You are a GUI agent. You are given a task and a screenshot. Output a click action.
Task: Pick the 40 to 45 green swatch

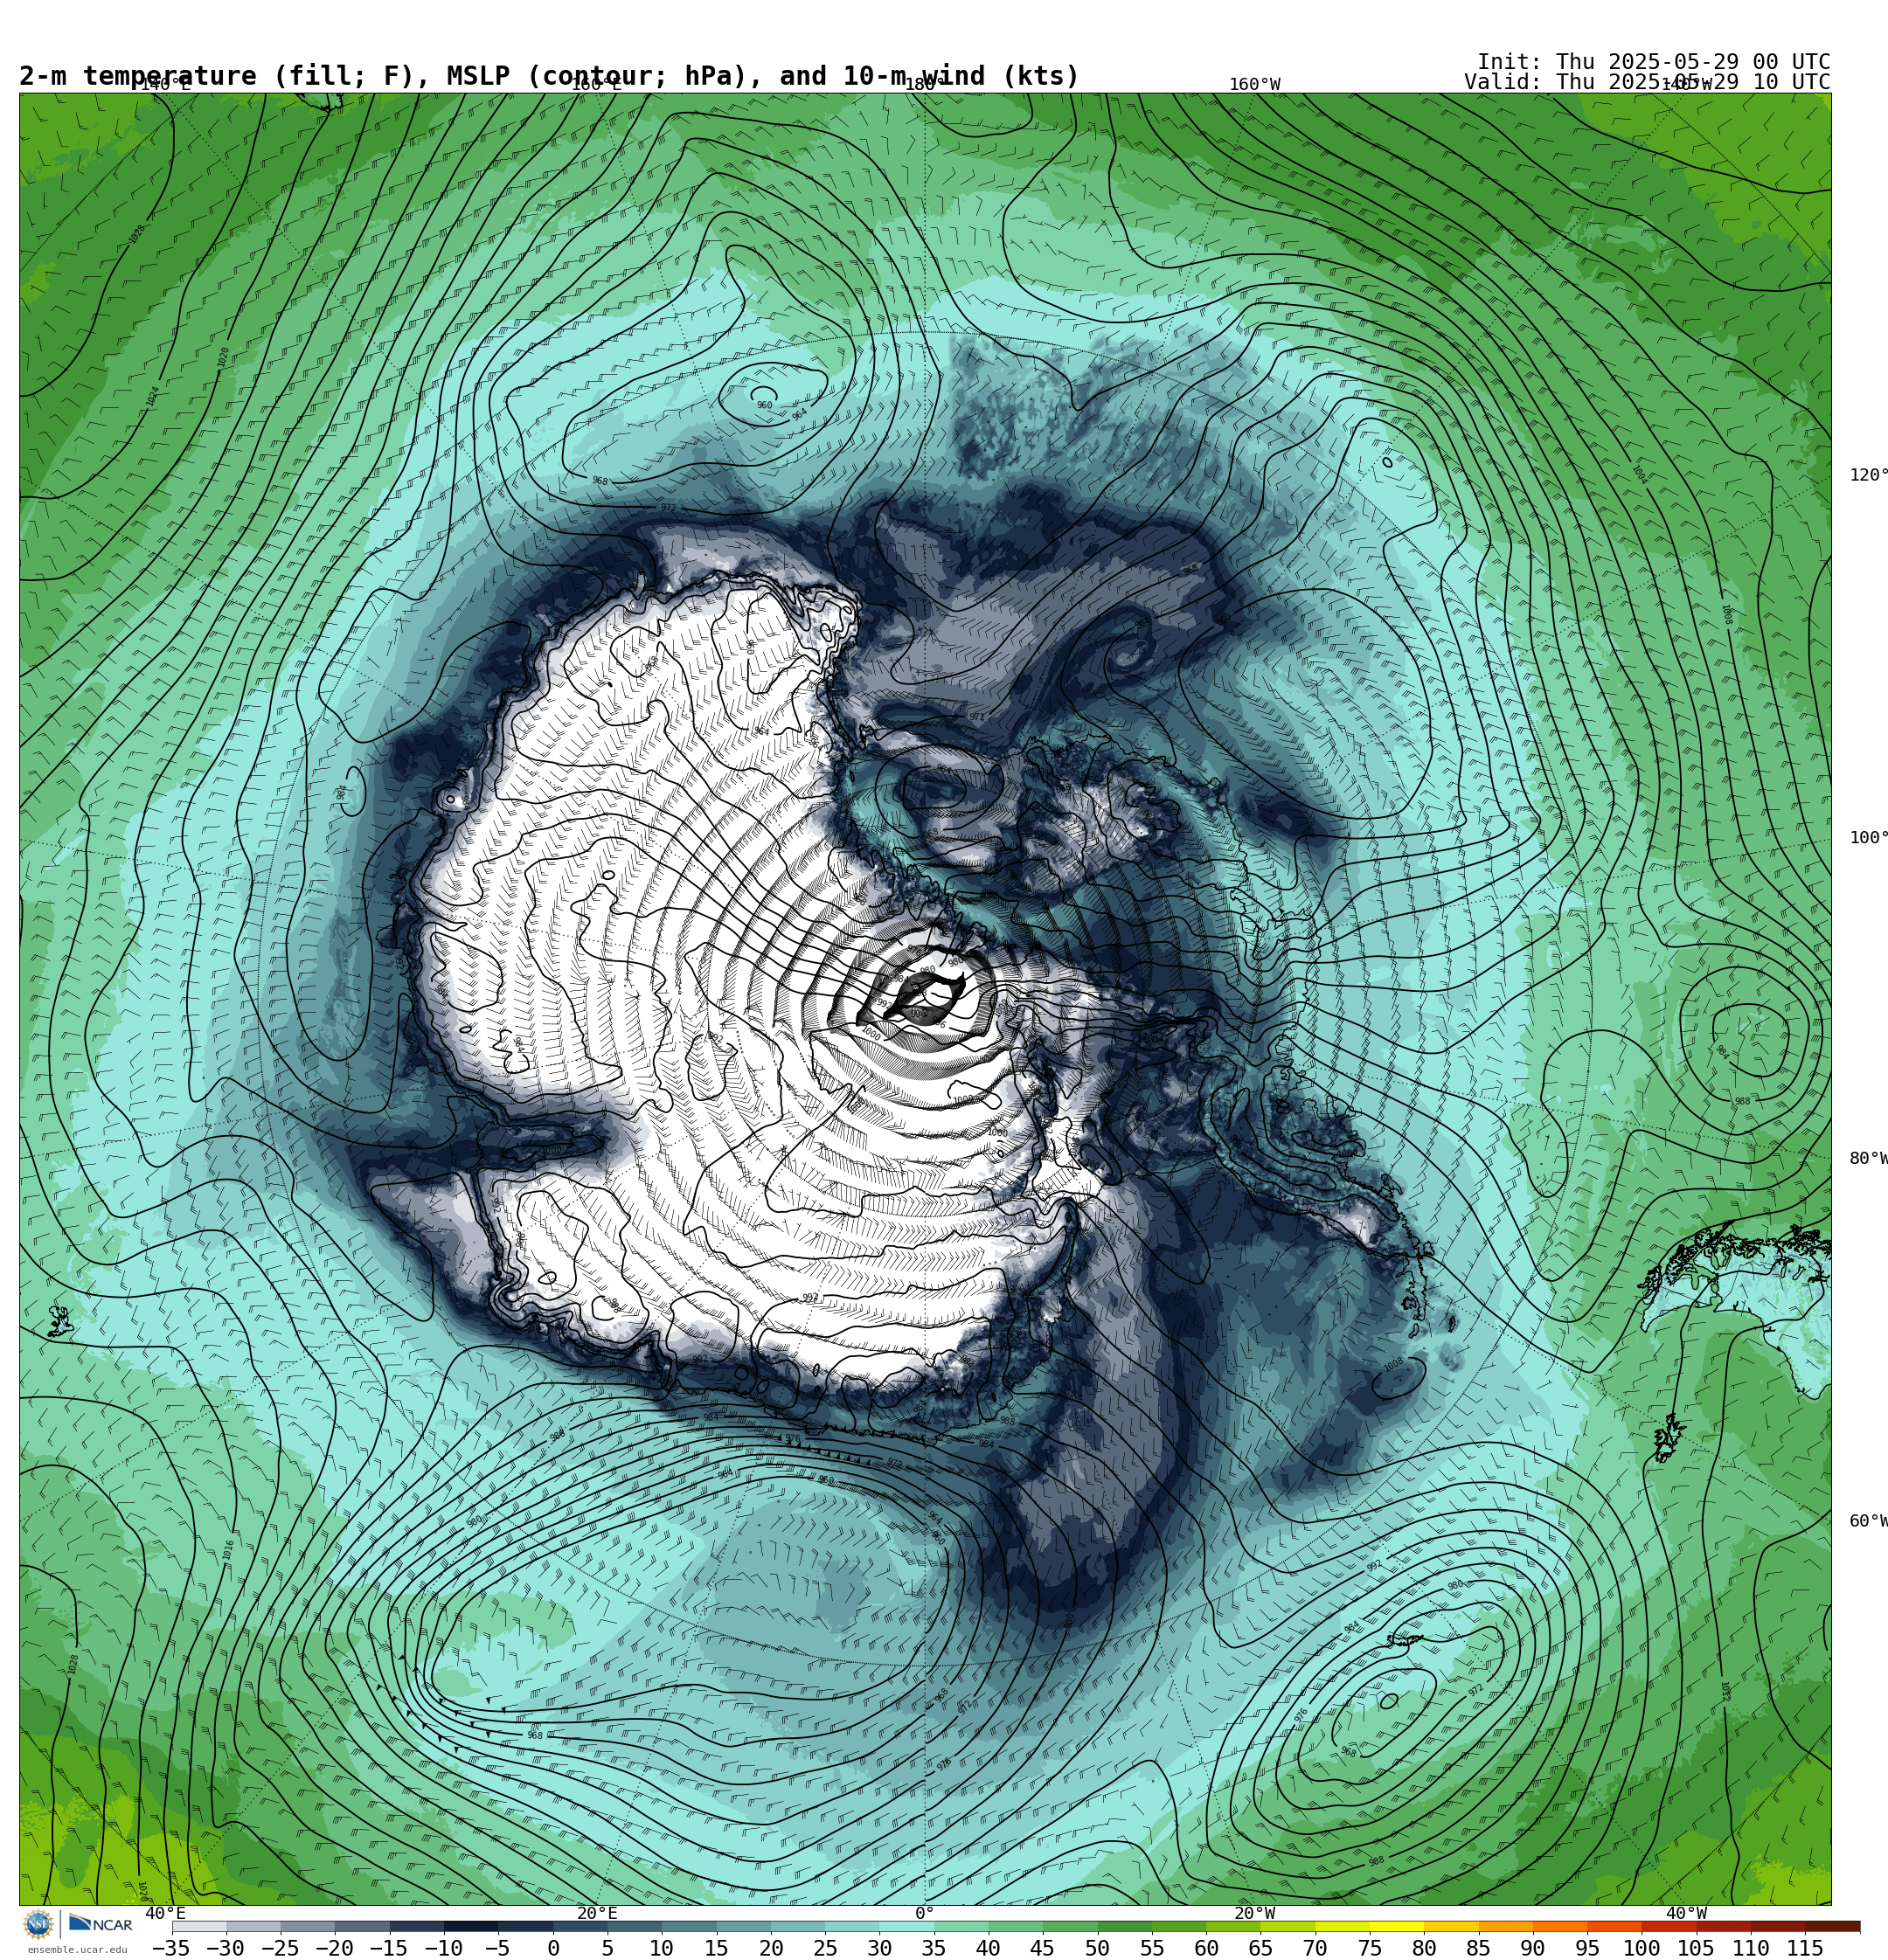[1016, 1926]
